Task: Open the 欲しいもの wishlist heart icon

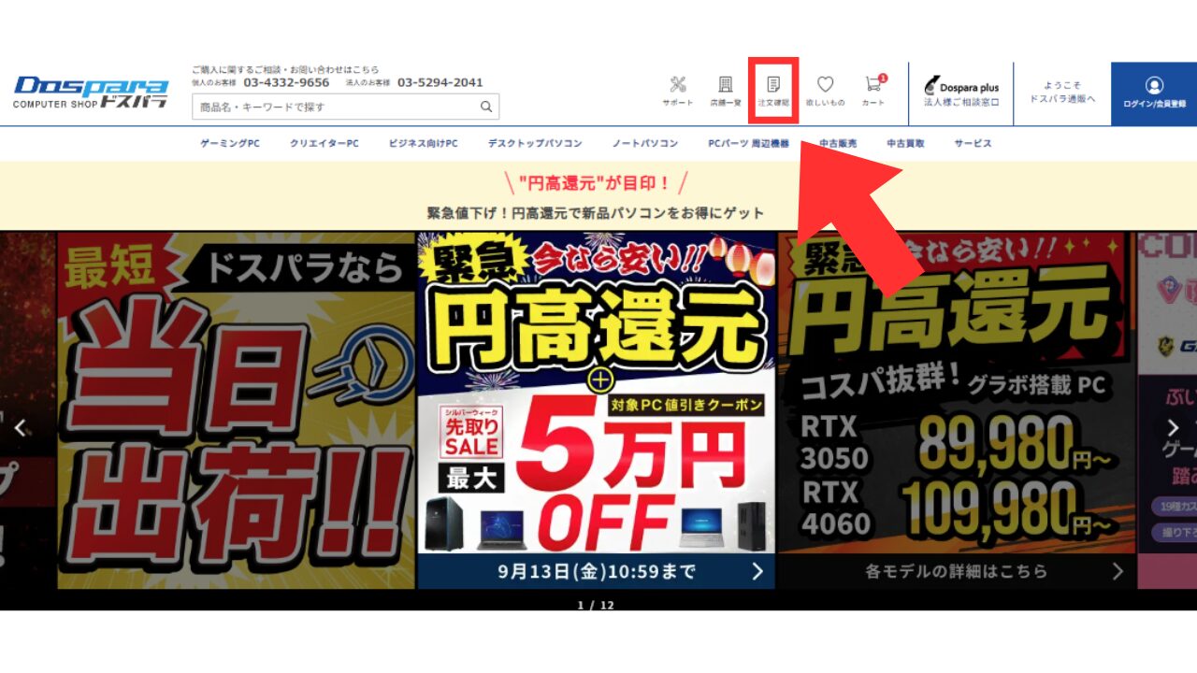Action: (825, 91)
